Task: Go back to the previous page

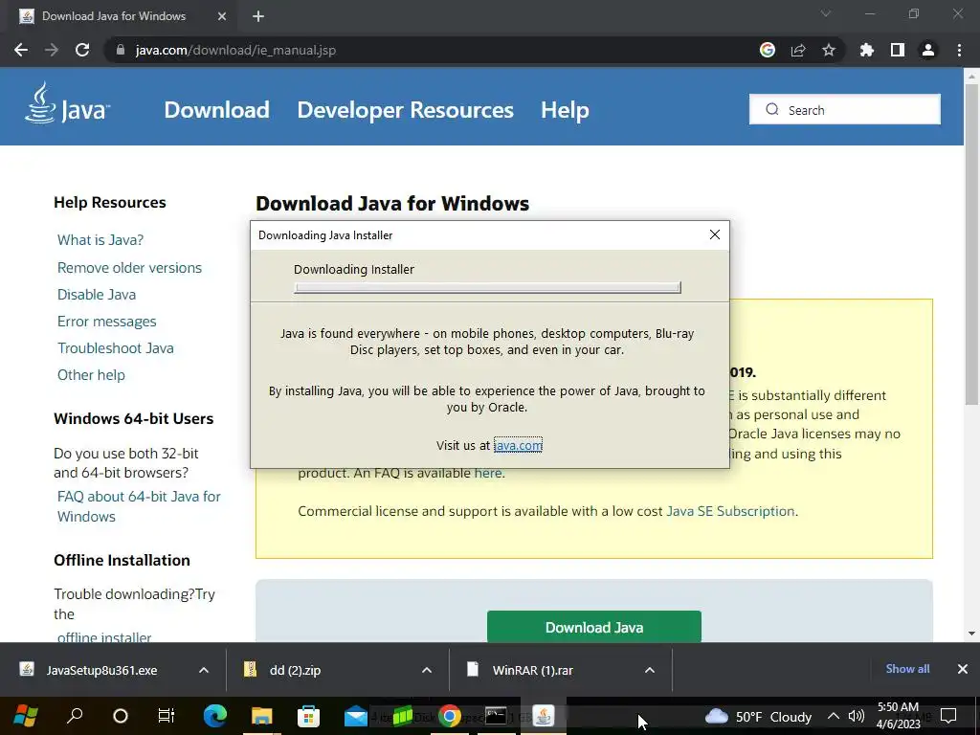Action: point(21,50)
